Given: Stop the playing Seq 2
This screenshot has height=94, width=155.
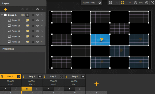Looking at the screenshot, I should coord(27,89).
